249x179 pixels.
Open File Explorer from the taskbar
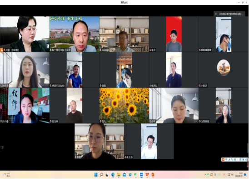pyautogui.click(x=119, y=174)
